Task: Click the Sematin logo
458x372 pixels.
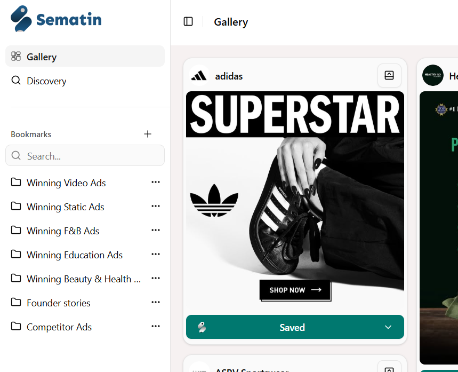Action: click(x=56, y=20)
